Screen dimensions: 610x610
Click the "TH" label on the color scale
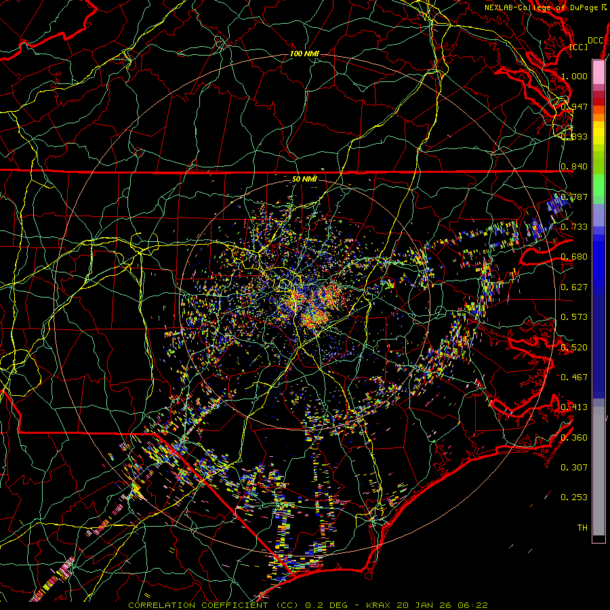[582, 527]
